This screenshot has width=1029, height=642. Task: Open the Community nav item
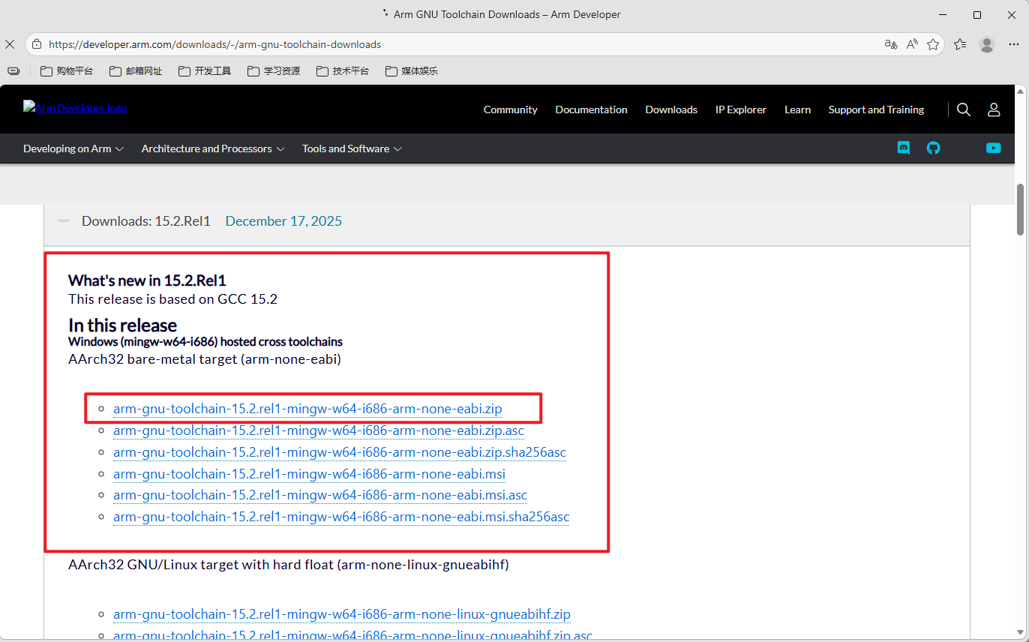[510, 109]
